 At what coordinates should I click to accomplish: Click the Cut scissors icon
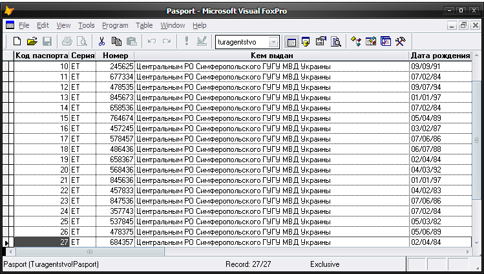pyautogui.click(x=101, y=41)
